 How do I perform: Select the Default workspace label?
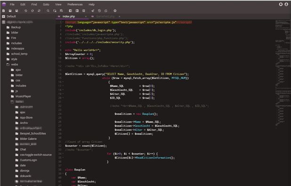[x=11, y=17]
